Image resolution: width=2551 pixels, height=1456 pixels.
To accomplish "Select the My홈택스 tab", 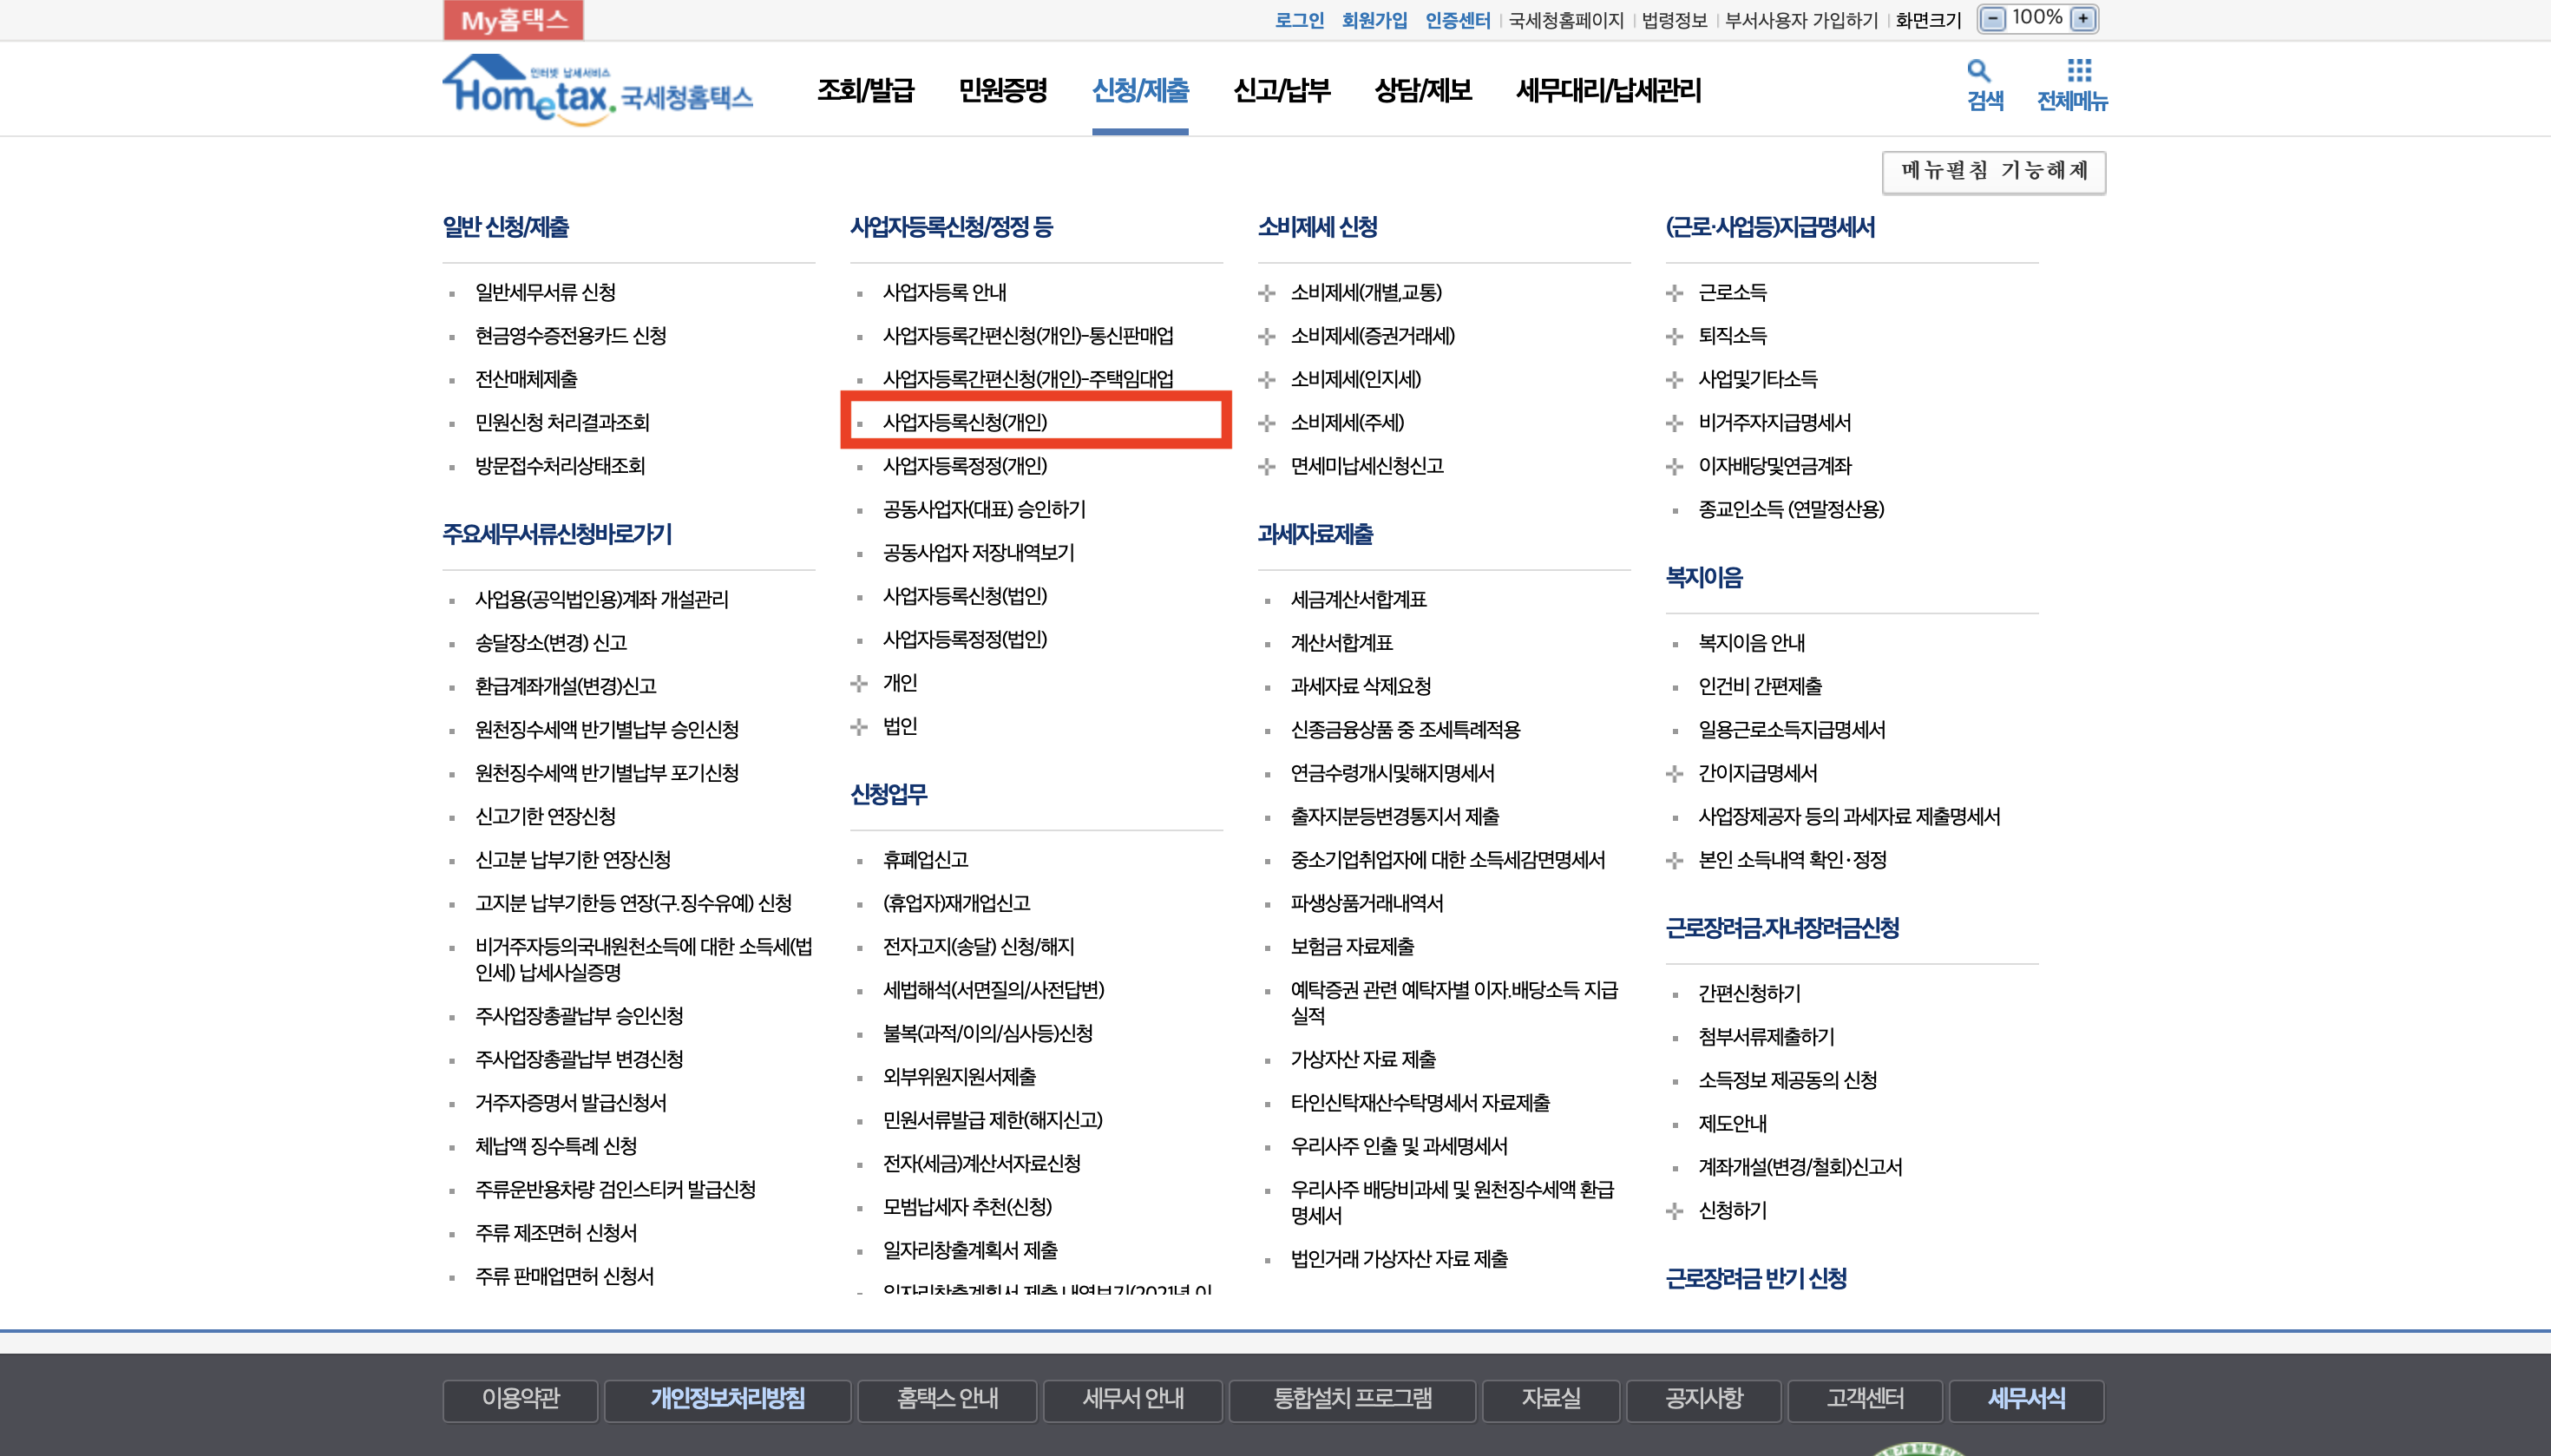I will (513, 20).
